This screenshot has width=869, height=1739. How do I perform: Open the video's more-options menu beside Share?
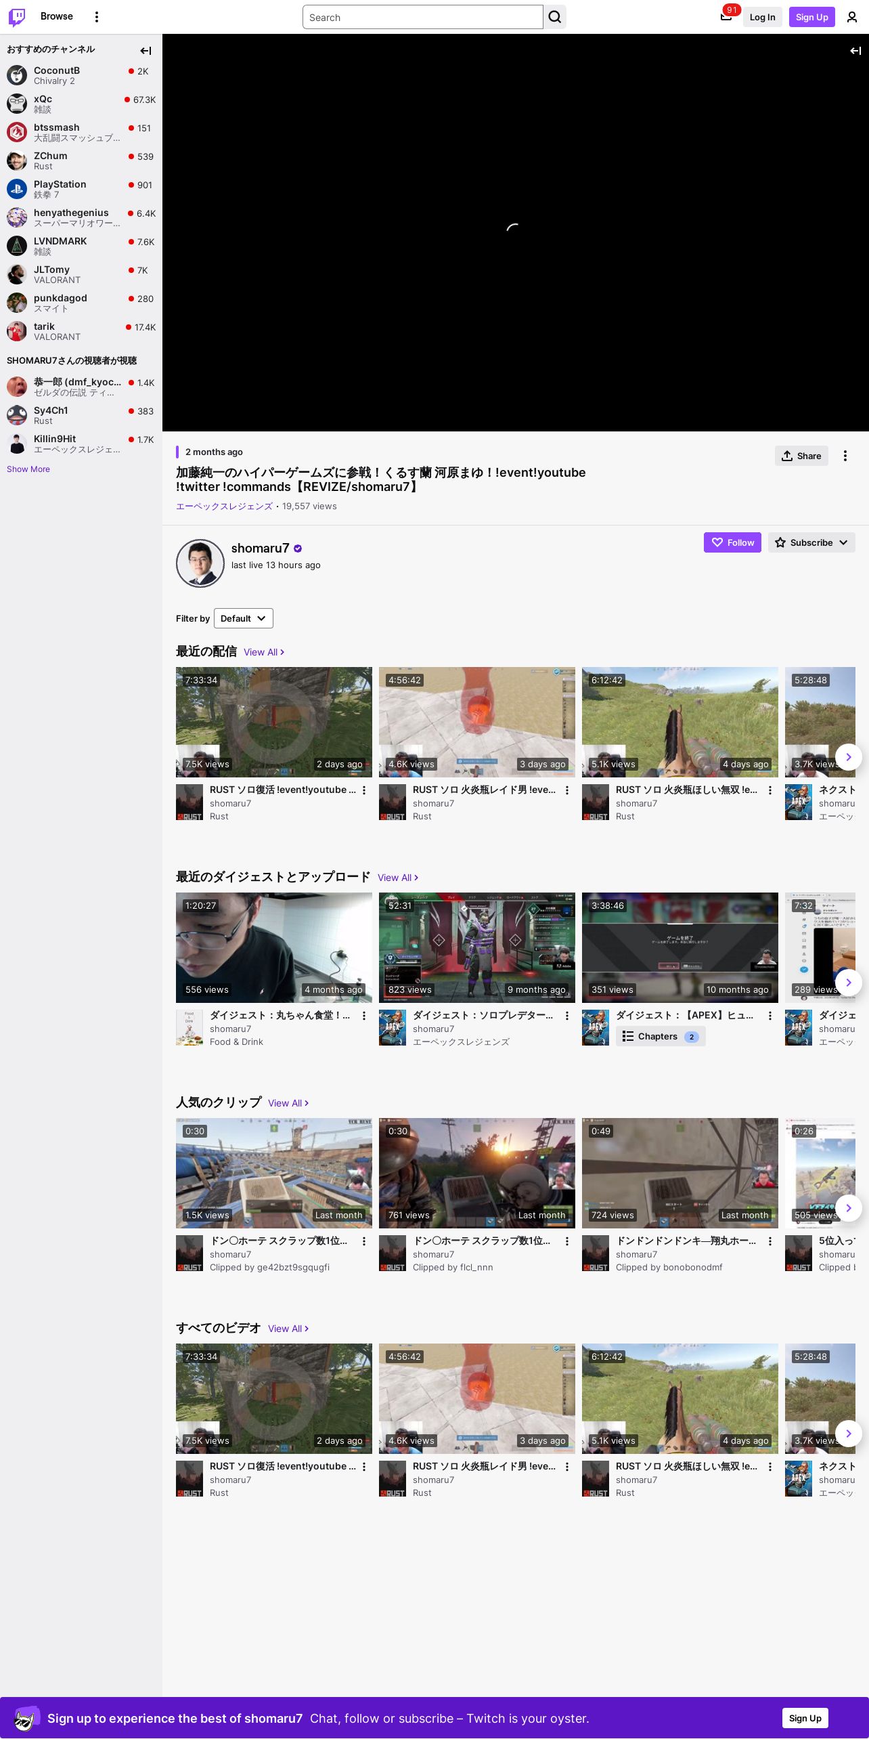click(x=845, y=456)
